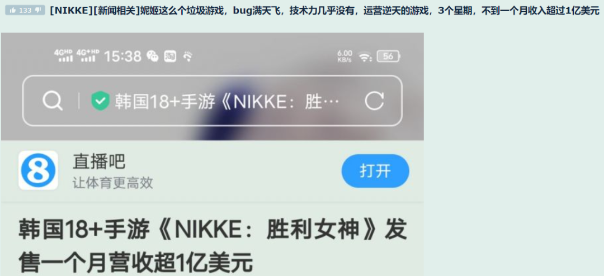This screenshot has height=276, width=604.
Task: Click the 直播吧 app name
Action: pyautogui.click(x=99, y=162)
